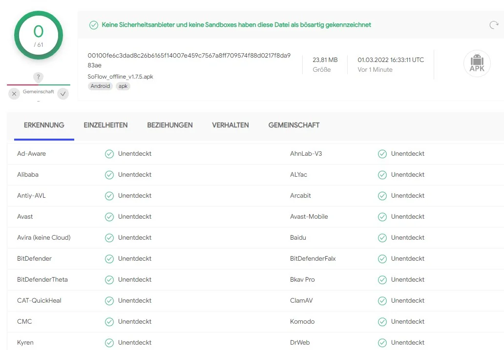This screenshot has width=504, height=350.
Task: Click the green check icon in the banner
Action: (x=94, y=25)
